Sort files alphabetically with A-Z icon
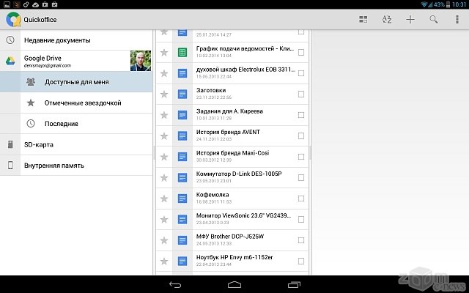The height and width of the screenshot is (293, 469). tap(387, 19)
